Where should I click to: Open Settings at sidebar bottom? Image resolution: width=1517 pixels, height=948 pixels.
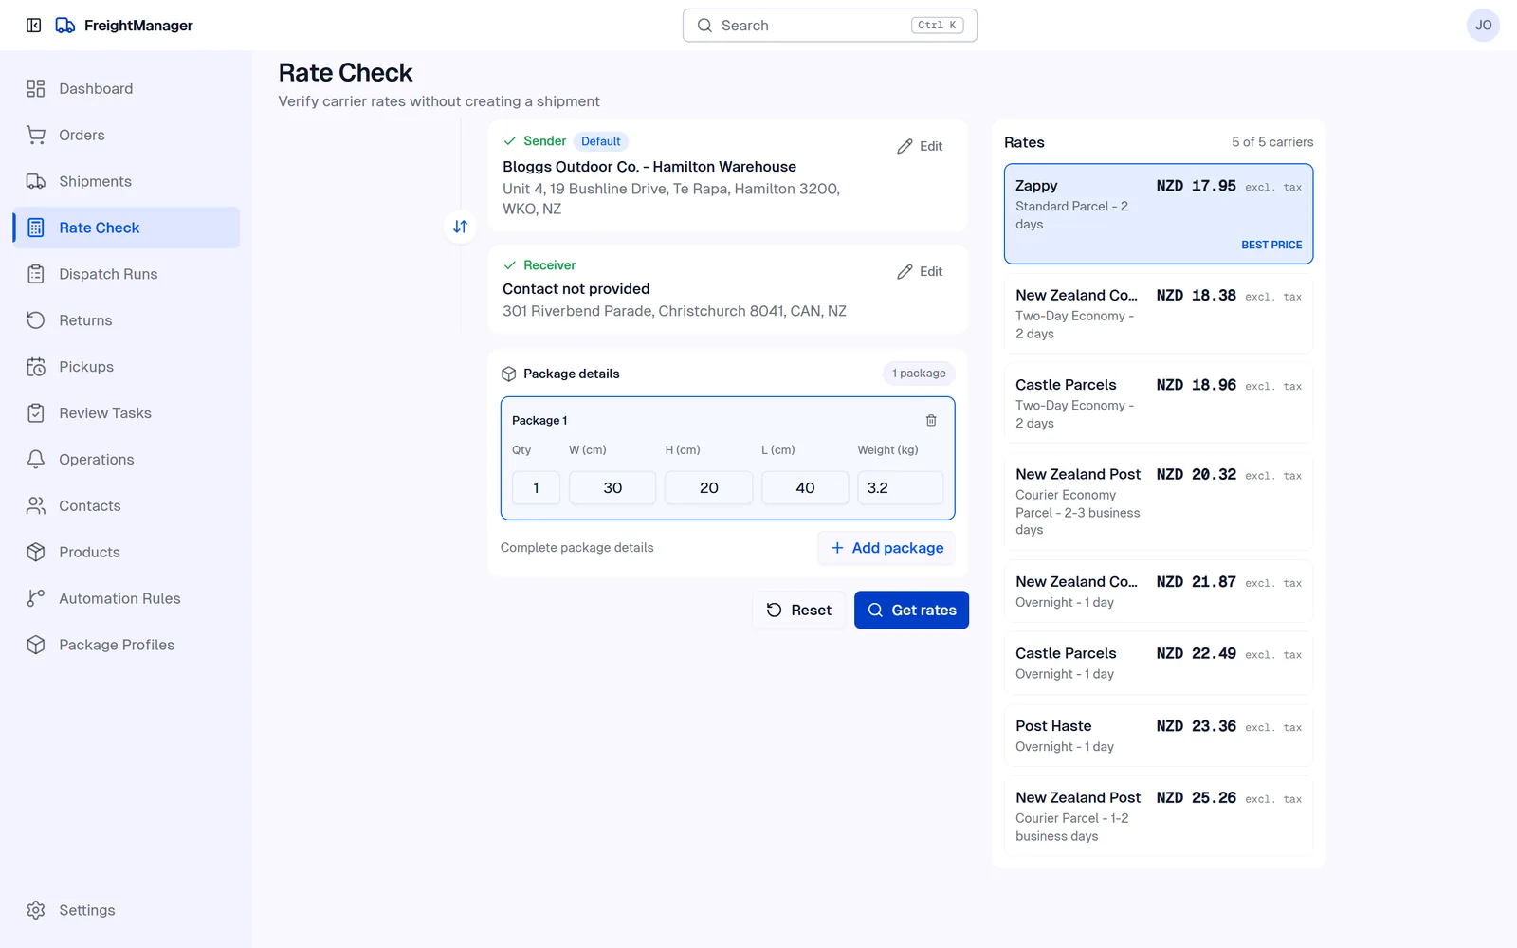click(x=126, y=910)
